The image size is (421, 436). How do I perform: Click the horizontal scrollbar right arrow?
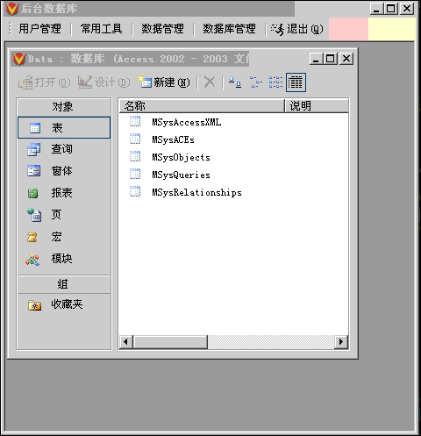tap(341, 341)
